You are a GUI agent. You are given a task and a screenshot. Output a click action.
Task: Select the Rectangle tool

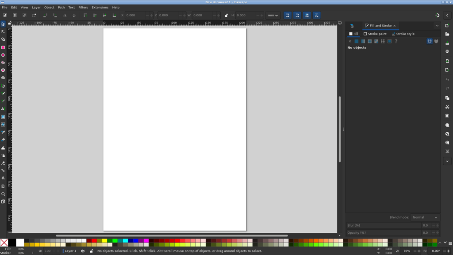3,47
